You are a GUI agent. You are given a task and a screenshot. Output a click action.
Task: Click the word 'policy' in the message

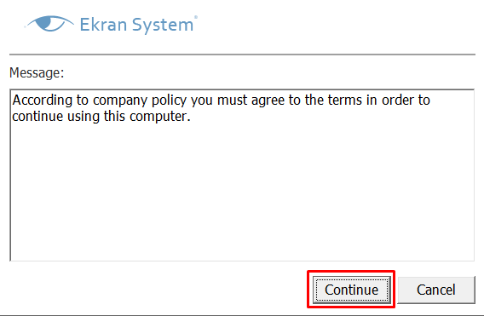[x=170, y=100]
